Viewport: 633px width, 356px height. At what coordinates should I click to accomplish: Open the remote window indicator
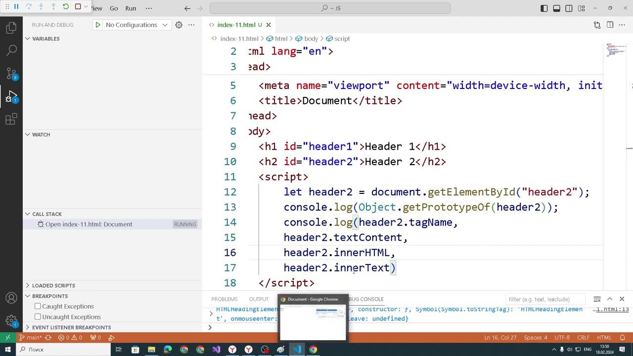click(7, 338)
